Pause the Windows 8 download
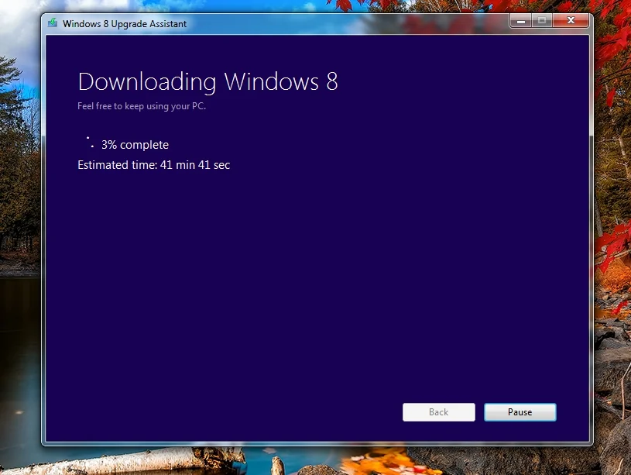 [520, 412]
